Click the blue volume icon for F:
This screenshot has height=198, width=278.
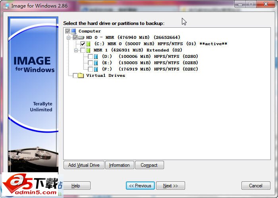(x=96, y=69)
